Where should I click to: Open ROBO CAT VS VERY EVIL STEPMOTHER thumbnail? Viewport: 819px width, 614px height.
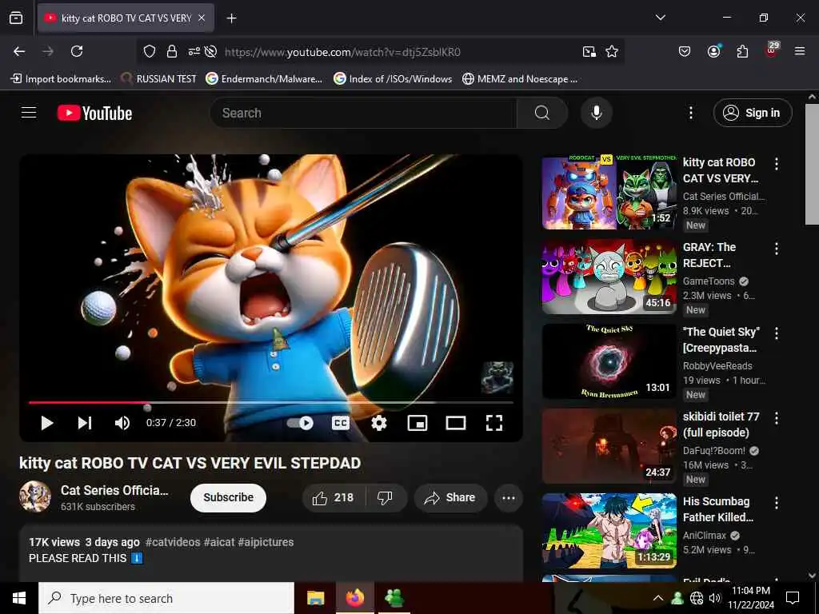609,193
